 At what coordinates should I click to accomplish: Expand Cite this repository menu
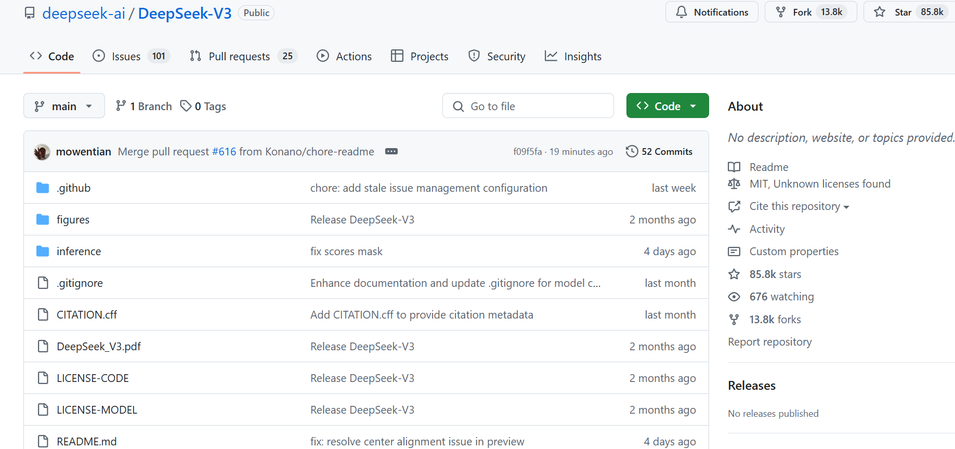[x=799, y=206]
